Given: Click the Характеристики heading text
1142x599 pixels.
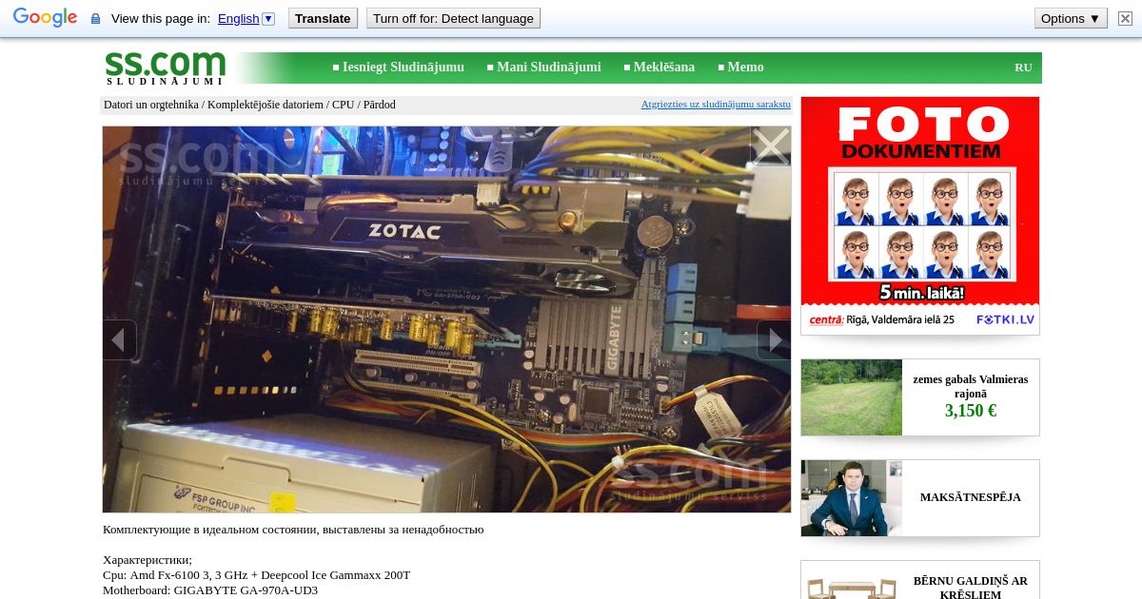Looking at the screenshot, I should click(148, 560).
